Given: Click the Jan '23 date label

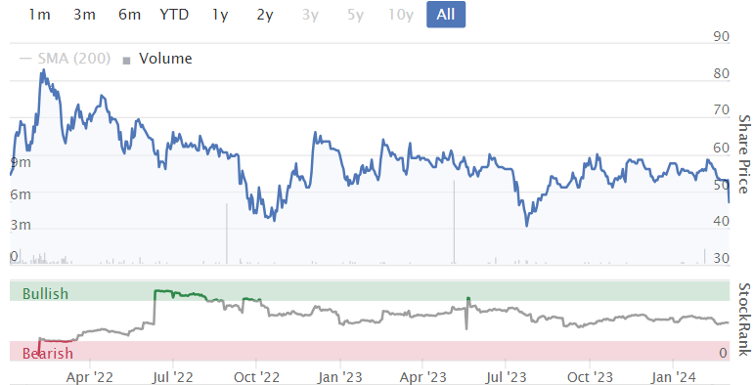Looking at the screenshot, I should coord(340,377).
